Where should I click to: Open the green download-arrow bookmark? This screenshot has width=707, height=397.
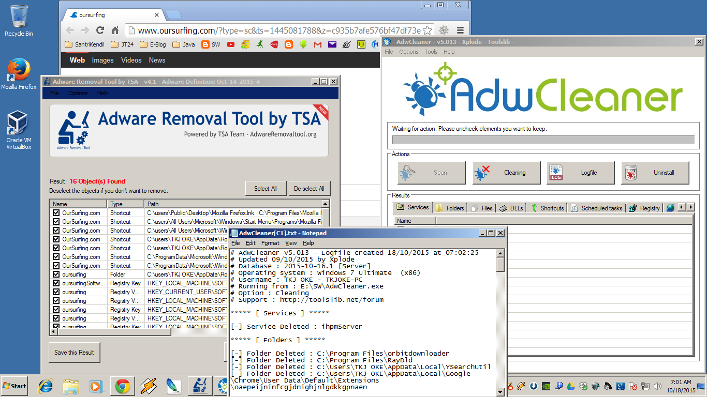[303, 44]
